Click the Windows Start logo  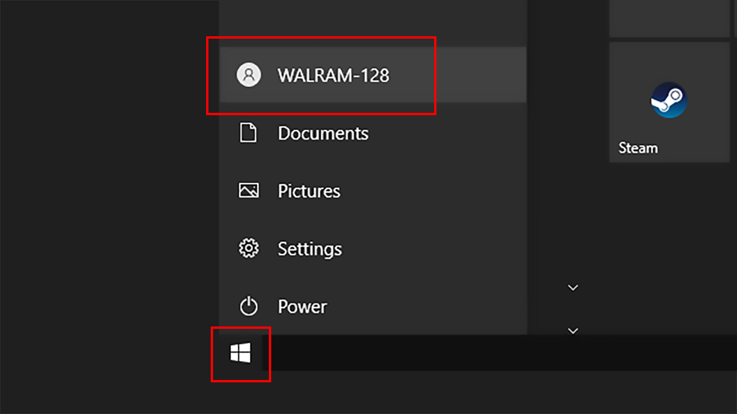[240, 353]
